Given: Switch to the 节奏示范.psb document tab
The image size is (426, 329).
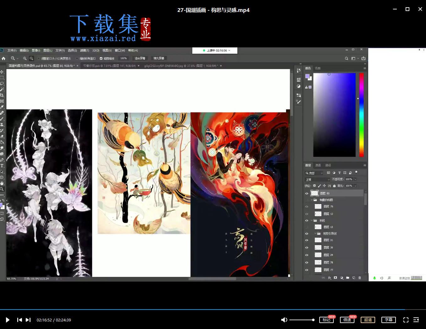Looking at the screenshot, I should pyautogui.click(x=109, y=66).
